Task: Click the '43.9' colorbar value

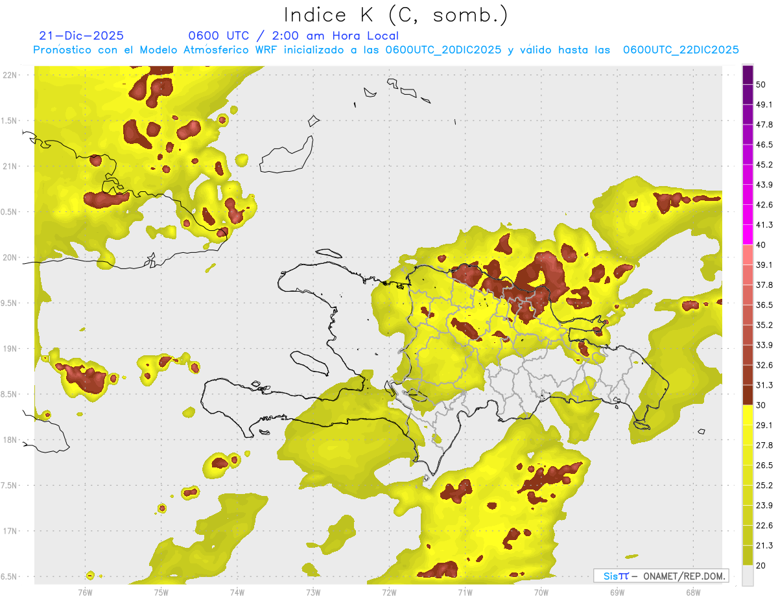Action: click(x=765, y=185)
